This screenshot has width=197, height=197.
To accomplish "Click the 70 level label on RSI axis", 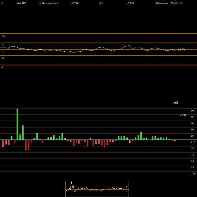I will click(3, 45).
